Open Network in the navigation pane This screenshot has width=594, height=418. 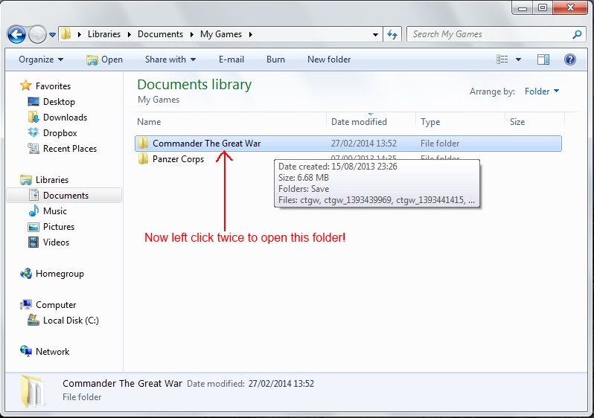[x=52, y=351]
